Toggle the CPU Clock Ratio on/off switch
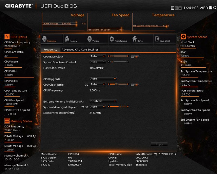 [135, 85]
